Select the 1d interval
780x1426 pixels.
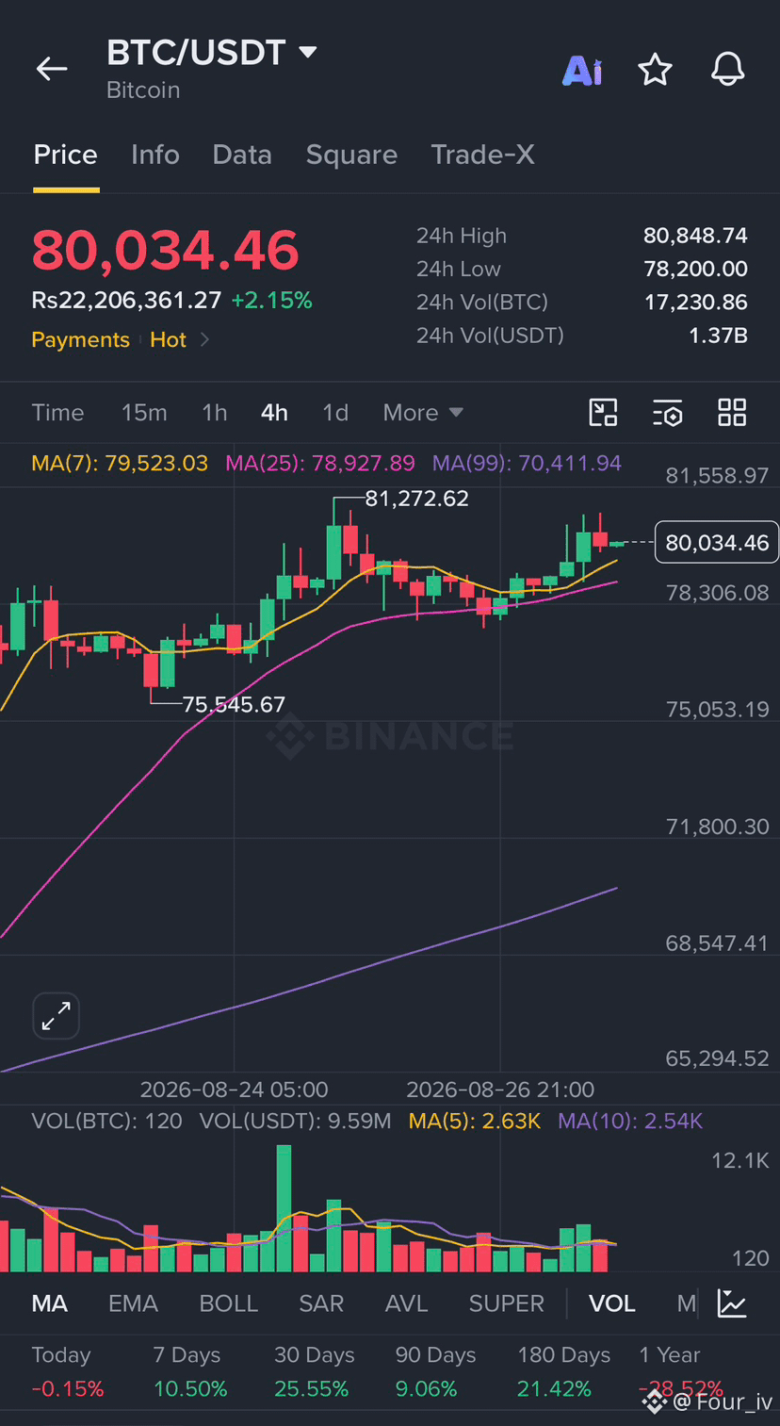(x=335, y=413)
